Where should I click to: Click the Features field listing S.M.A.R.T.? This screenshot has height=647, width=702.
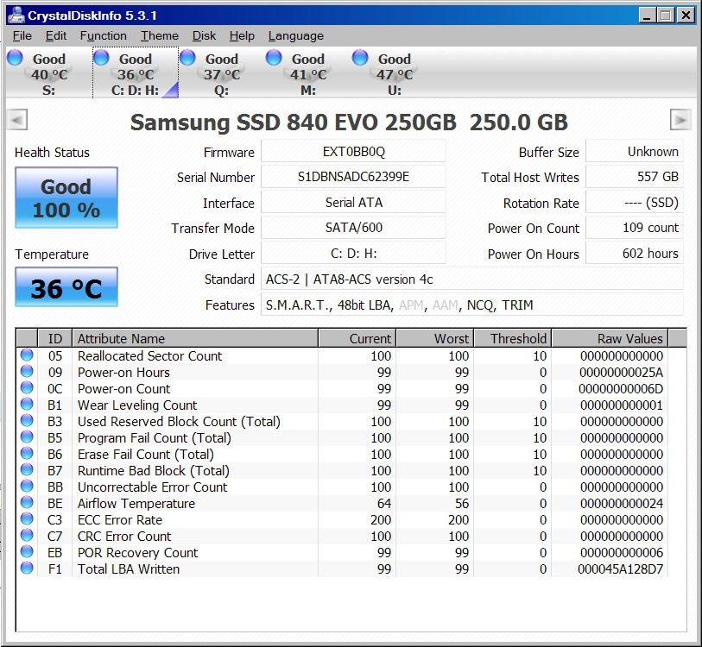(x=472, y=305)
